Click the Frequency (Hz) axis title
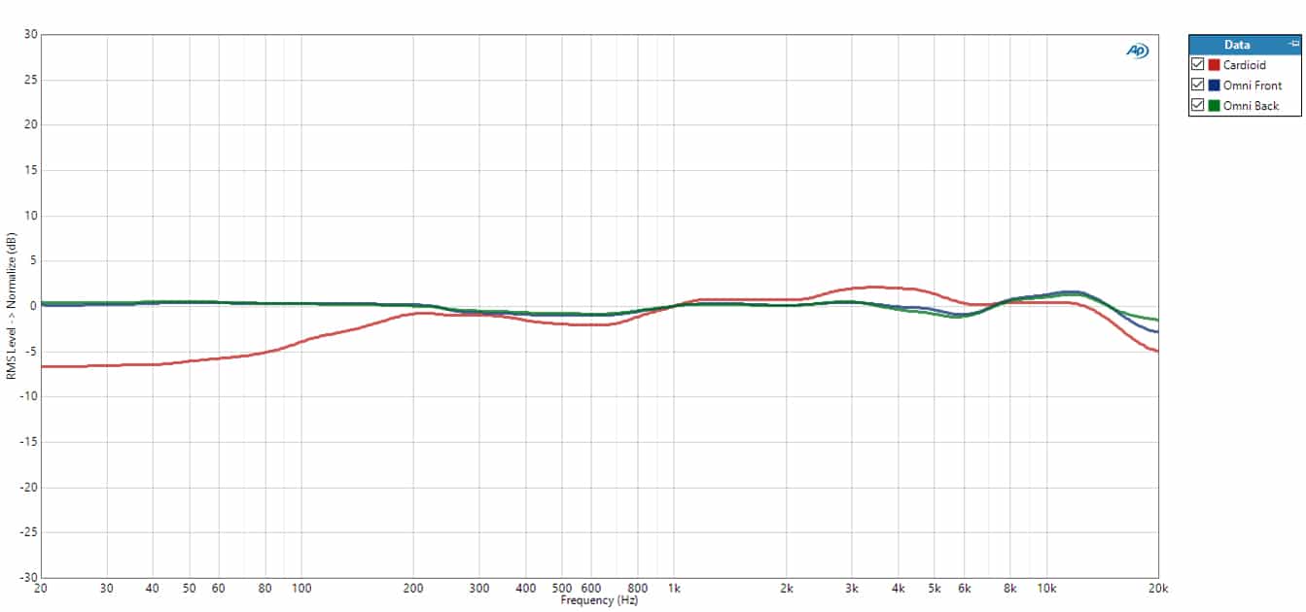 click(x=599, y=600)
